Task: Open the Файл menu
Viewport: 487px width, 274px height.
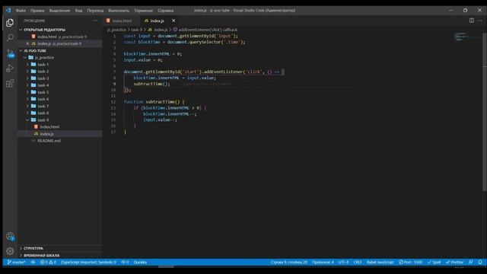Action: pyautogui.click(x=21, y=11)
